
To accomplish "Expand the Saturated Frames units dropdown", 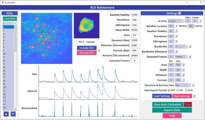I will coord(181,57).
